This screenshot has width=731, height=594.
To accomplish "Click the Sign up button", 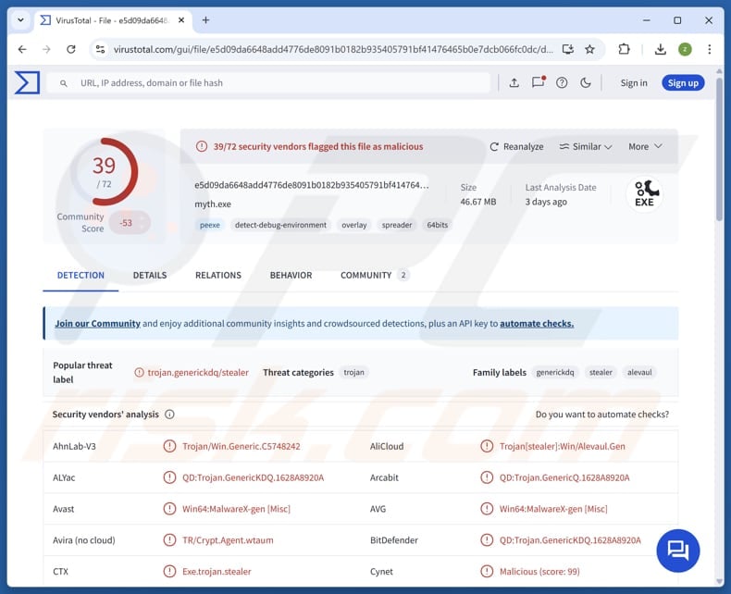I will [x=683, y=83].
